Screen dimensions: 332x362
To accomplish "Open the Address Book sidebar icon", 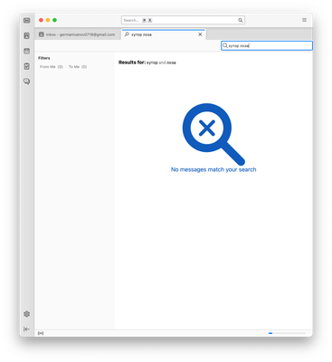I will click(x=27, y=36).
